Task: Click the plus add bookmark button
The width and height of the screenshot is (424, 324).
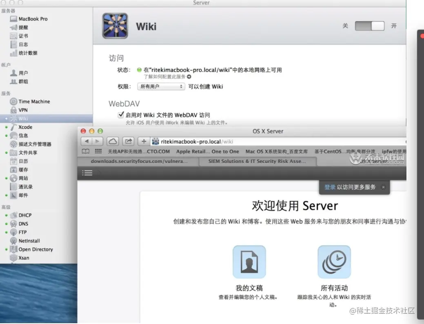Action: [144, 141]
